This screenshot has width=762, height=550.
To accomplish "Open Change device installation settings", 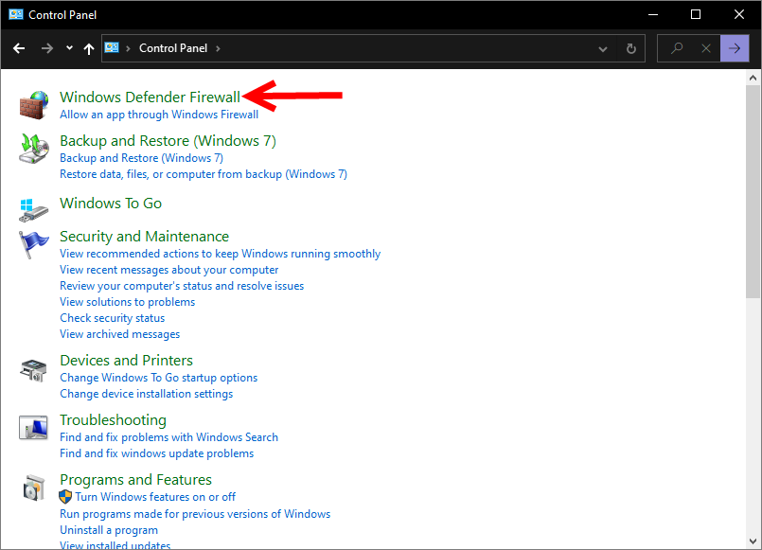I will (x=147, y=394).
